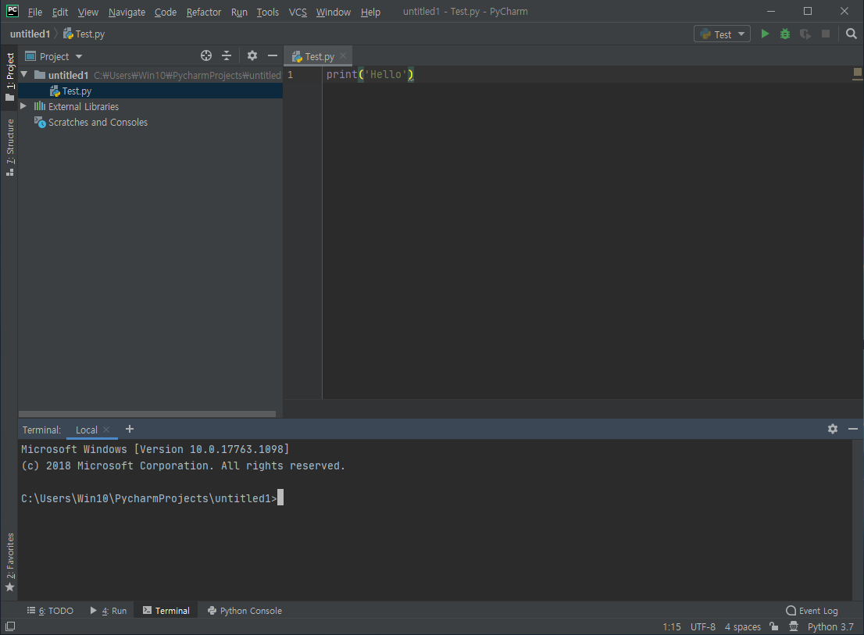Start debugging with the green bug icon
Viewport: 864px width, 635px height.
point(785,34)
